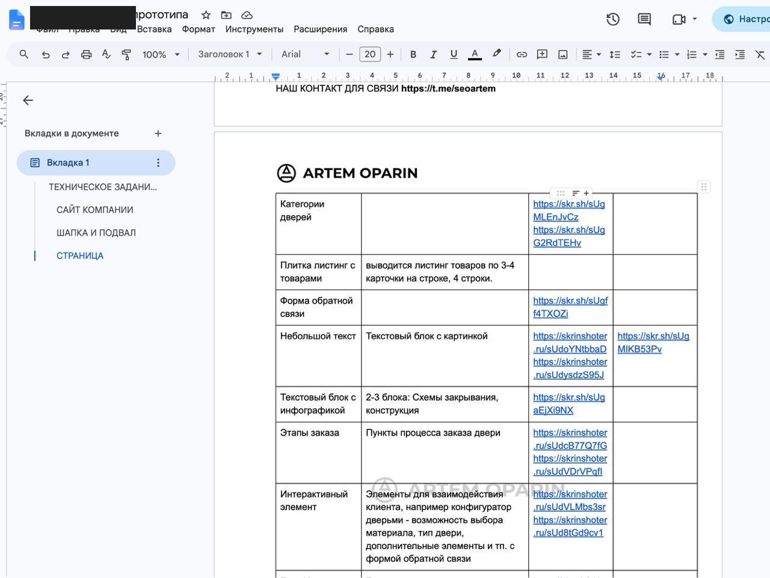Image resolution: width=770 pixels, height=578 pixels.
Task: Open the Инструменты menu
Action: click(254, 29)
